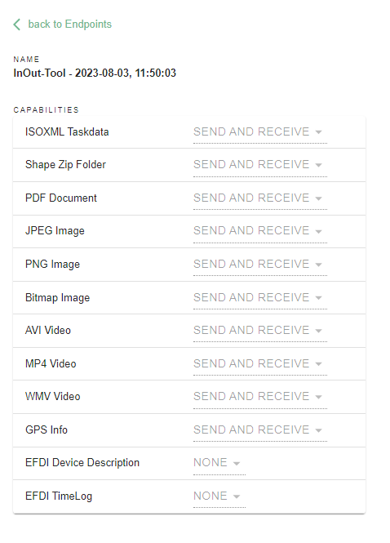Screen dimensions: 390x543
Task: Change the PDF Document send/receive setting
Action: coord(260,198)
